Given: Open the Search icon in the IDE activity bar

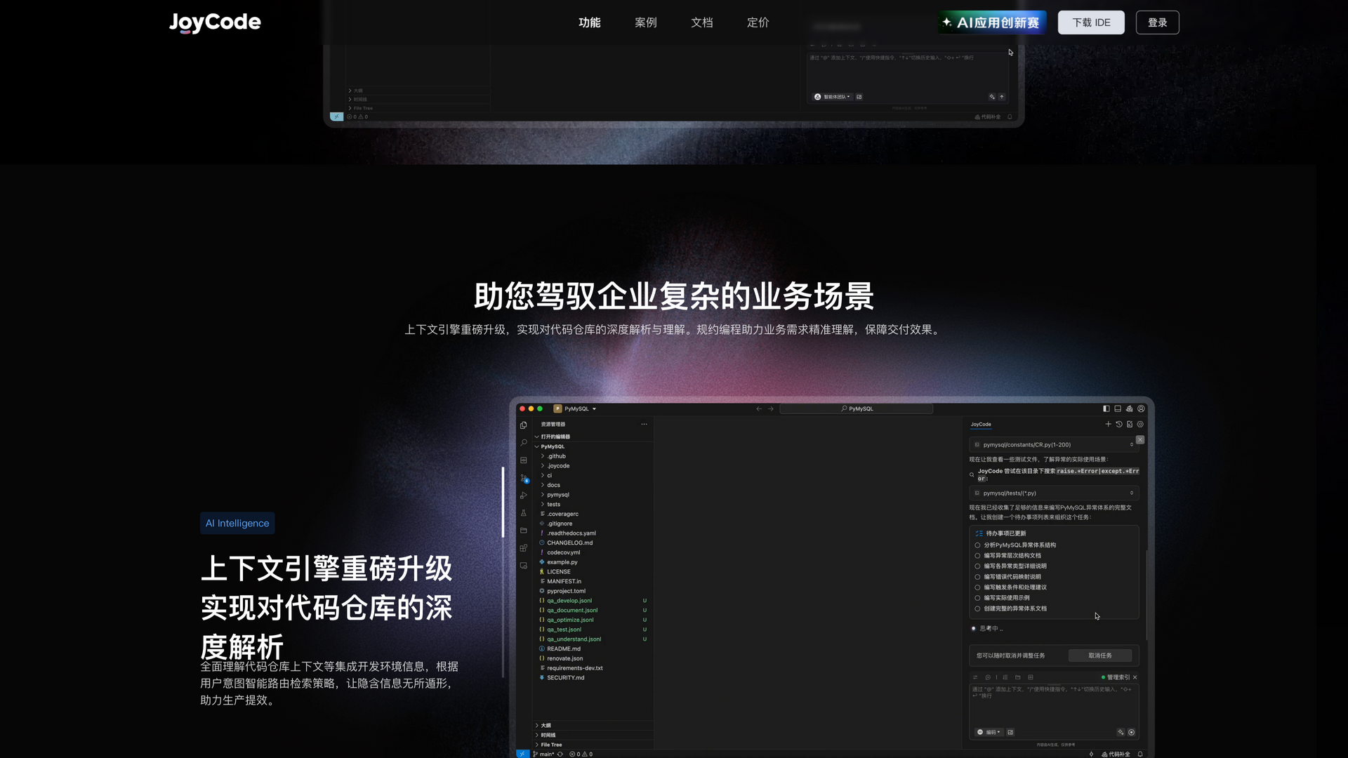Looking at the screenshot, I should click(523, 443).
